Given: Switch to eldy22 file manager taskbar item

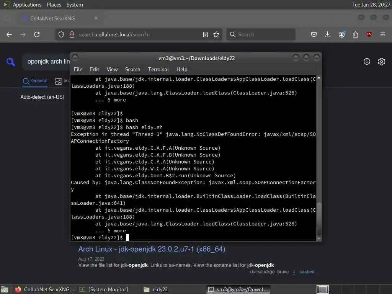Looking at the screenshot, I should [x=156, y=289].
